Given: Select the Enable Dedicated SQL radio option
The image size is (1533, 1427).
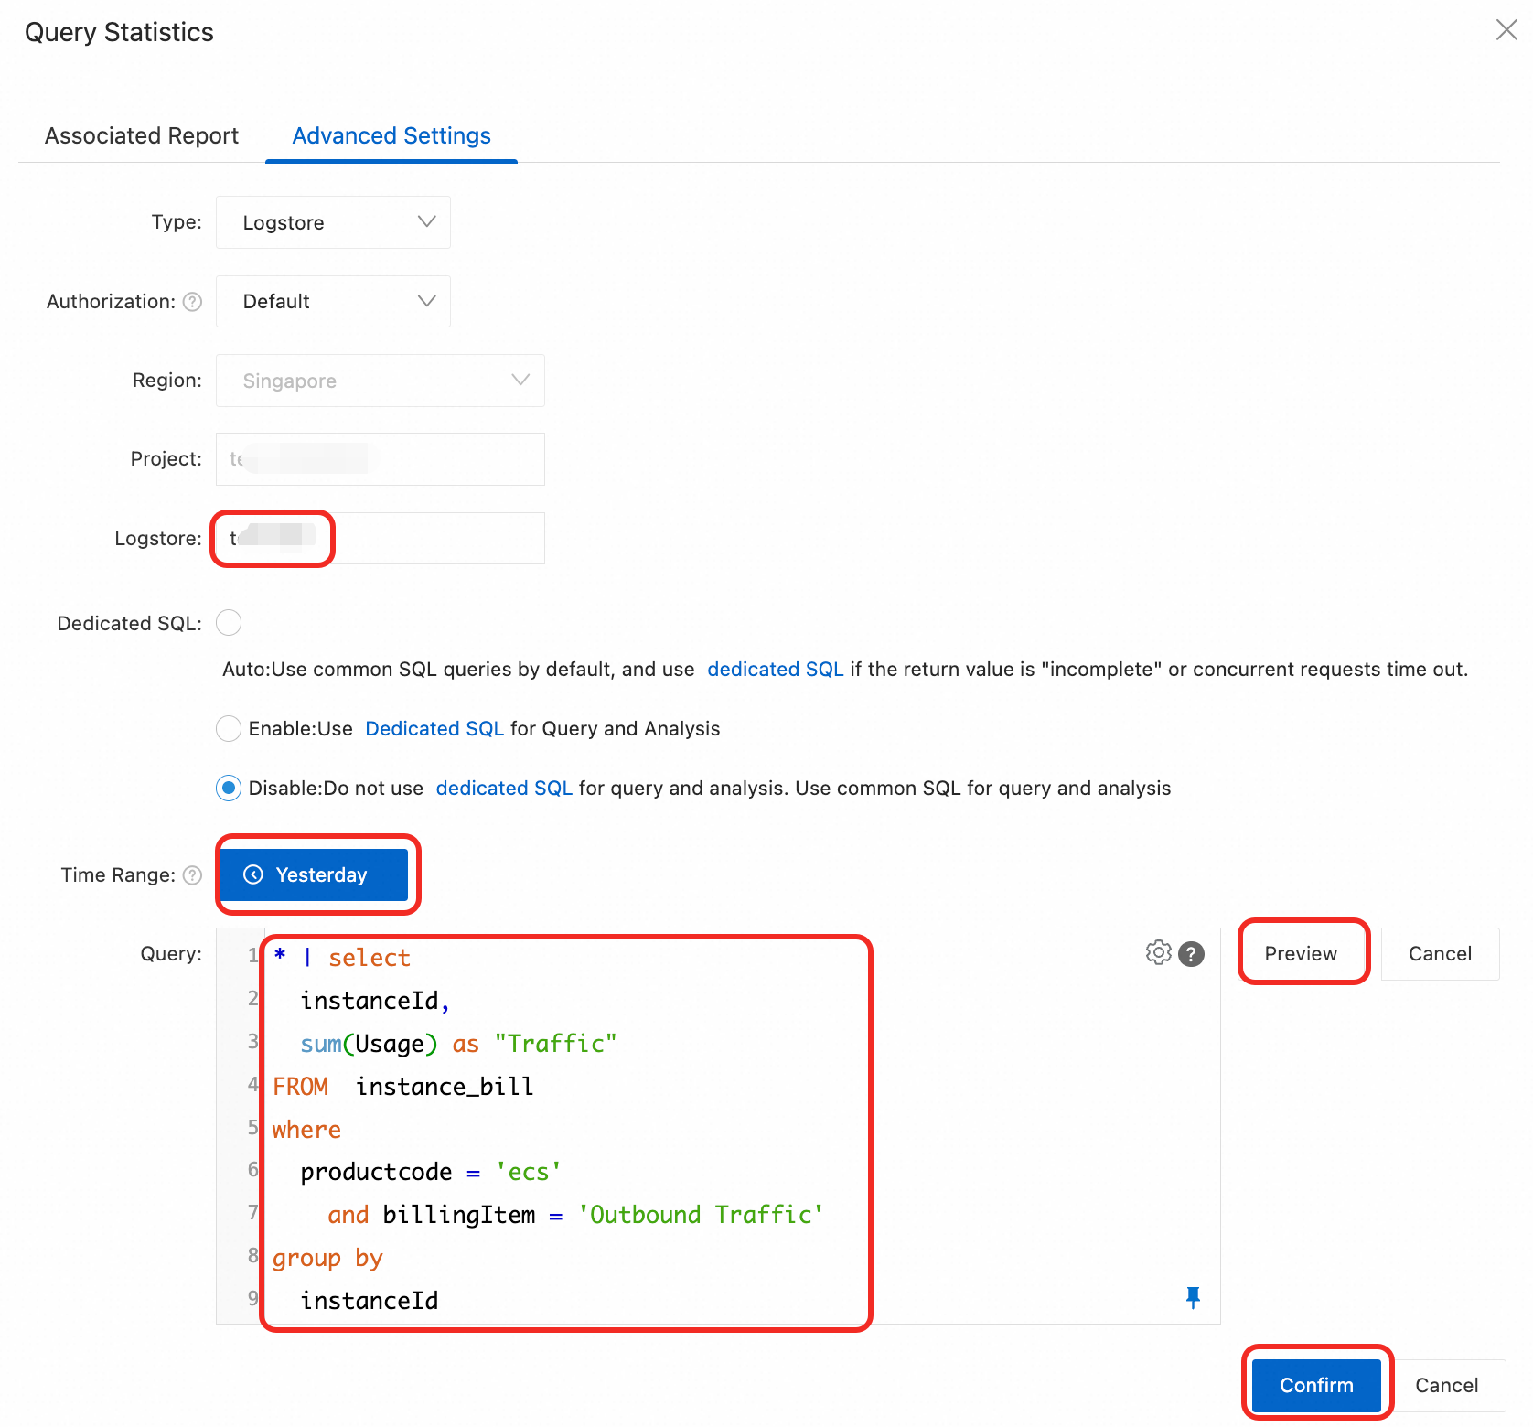Looking at the screenshot, I should [229, 729].
